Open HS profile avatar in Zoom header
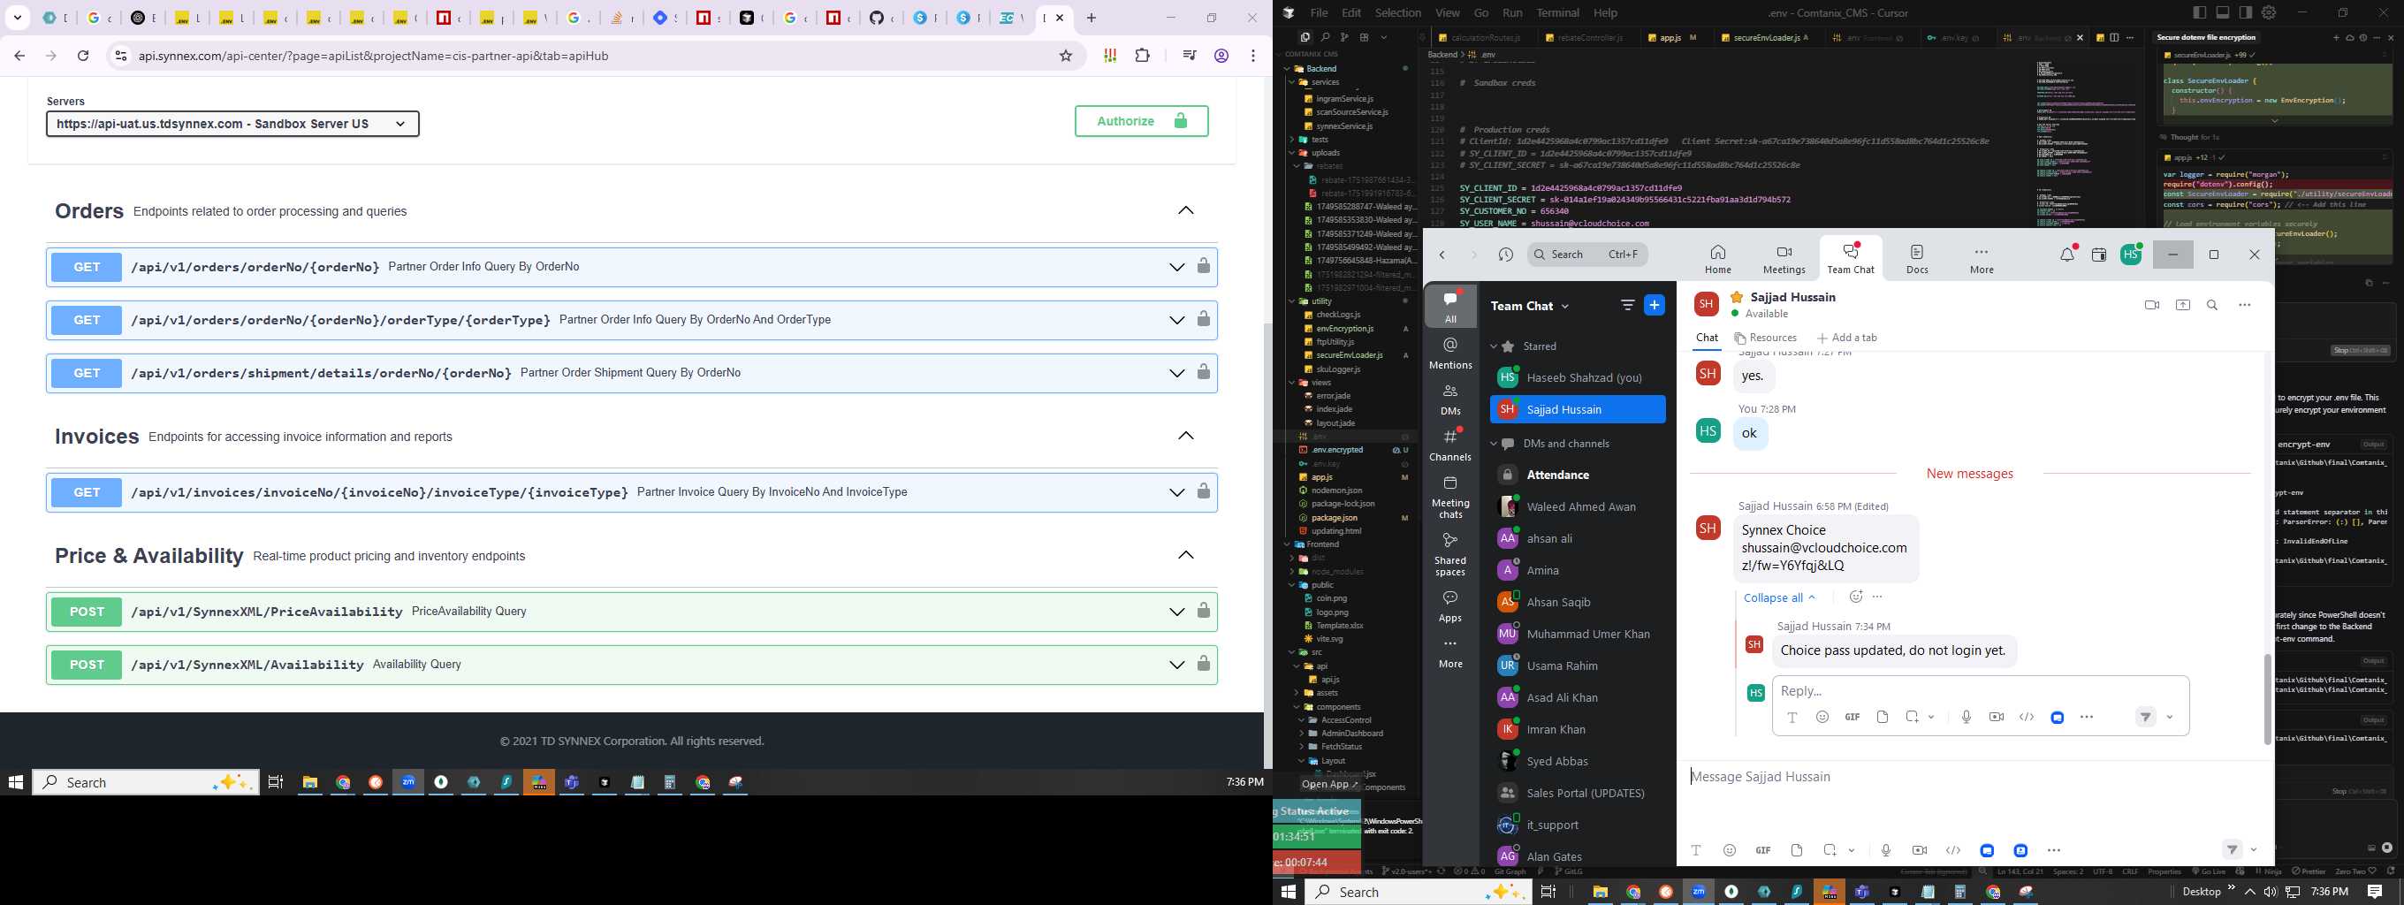Viewport: 2404px width, 905px height. (2131, 254)
